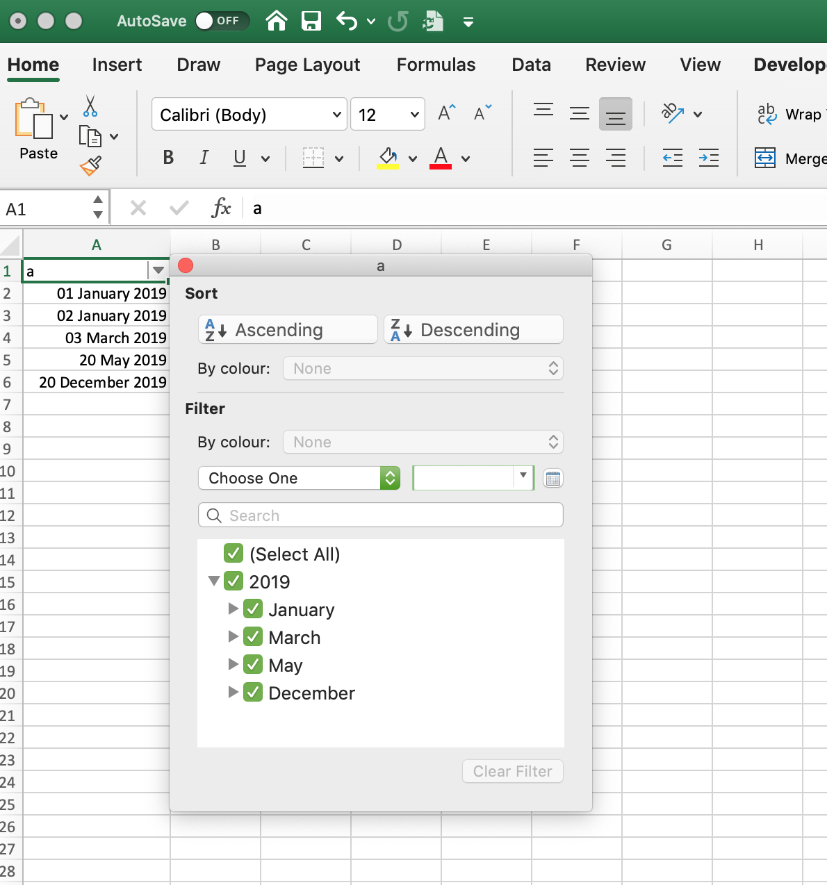The width and height of the screenshot is (827, 885).
Task: Save the workbook with the floppy disk icon
Action: pos(311,21)
